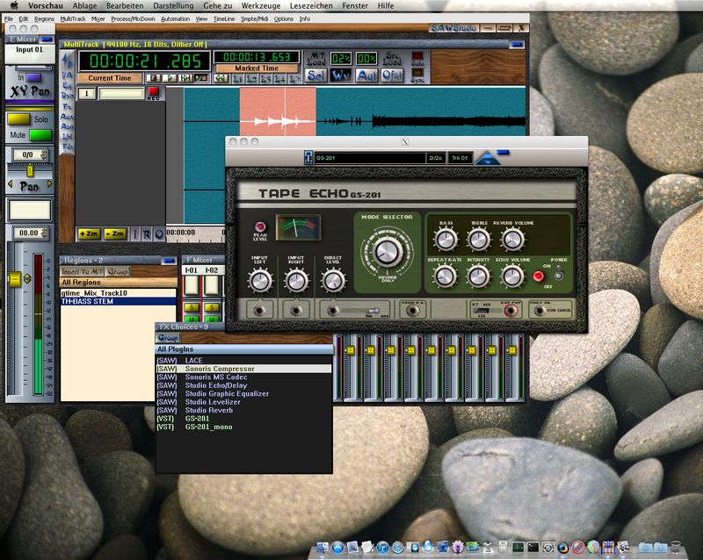This screenshot has height=560, width=703.
Task: Toggle the Solo indicator under Src Load
Action: pos(417,56)
